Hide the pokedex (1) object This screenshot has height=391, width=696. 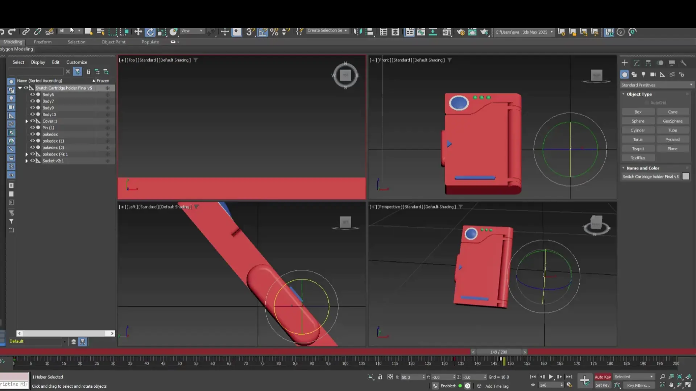(x=33, y=141)
